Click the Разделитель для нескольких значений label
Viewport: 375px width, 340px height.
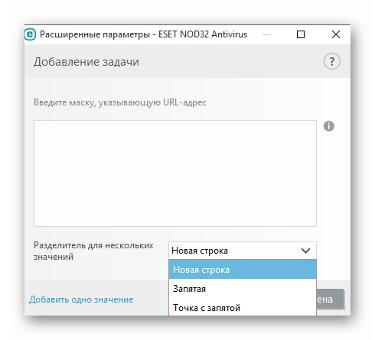click(x=93, y=251)
